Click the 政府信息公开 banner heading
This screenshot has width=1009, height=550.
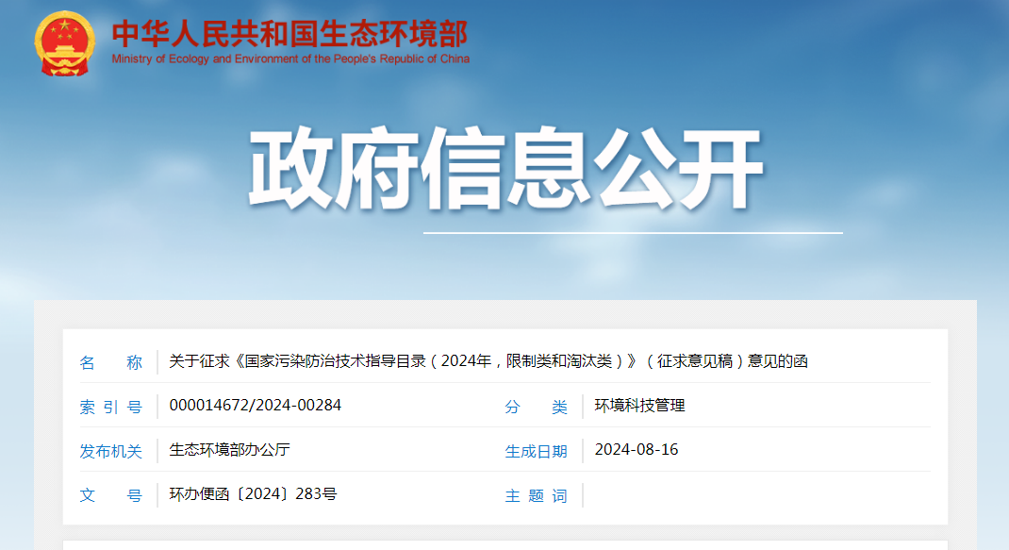(x=504, y=172)
